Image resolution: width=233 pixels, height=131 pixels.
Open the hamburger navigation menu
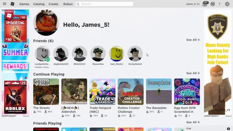coord(5,4)
